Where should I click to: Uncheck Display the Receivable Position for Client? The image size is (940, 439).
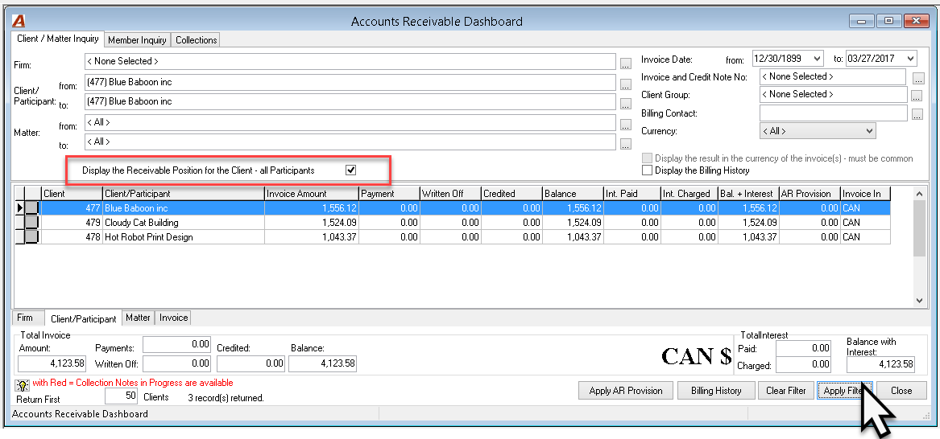(x=351, y=170)
